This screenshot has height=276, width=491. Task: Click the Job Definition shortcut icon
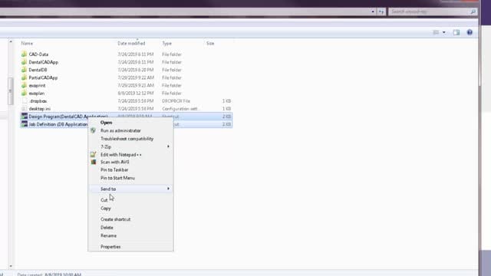coord(24,124)
